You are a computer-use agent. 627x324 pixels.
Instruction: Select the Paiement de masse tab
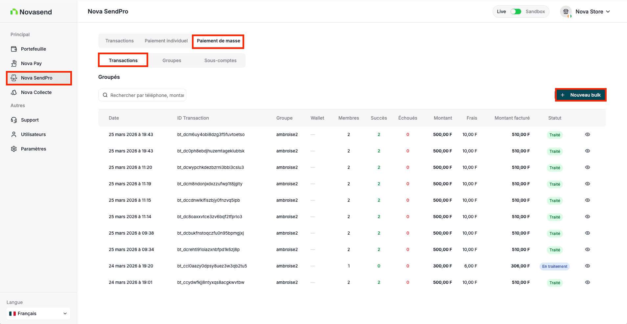219,41
